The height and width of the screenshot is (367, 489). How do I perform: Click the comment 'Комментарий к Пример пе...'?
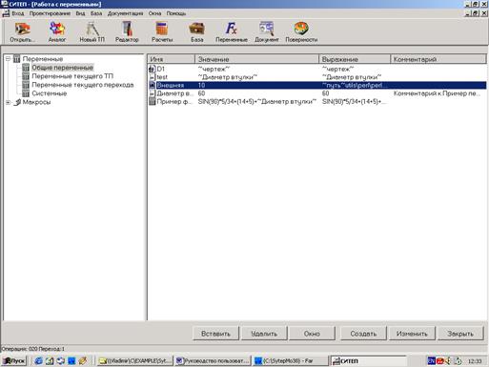click(437, 93)
